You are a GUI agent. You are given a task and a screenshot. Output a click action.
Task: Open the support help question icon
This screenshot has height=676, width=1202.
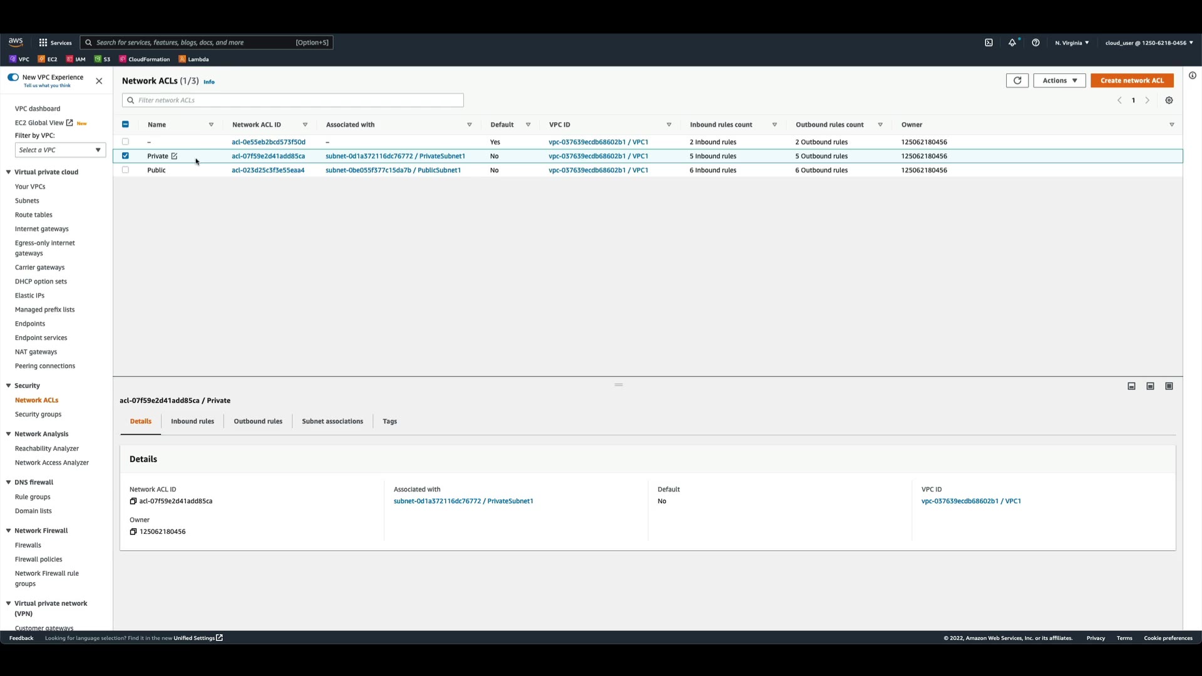point(1035,43)
